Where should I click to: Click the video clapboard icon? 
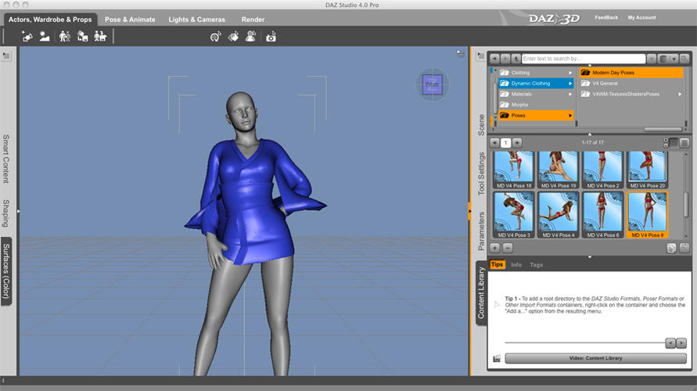497,359
